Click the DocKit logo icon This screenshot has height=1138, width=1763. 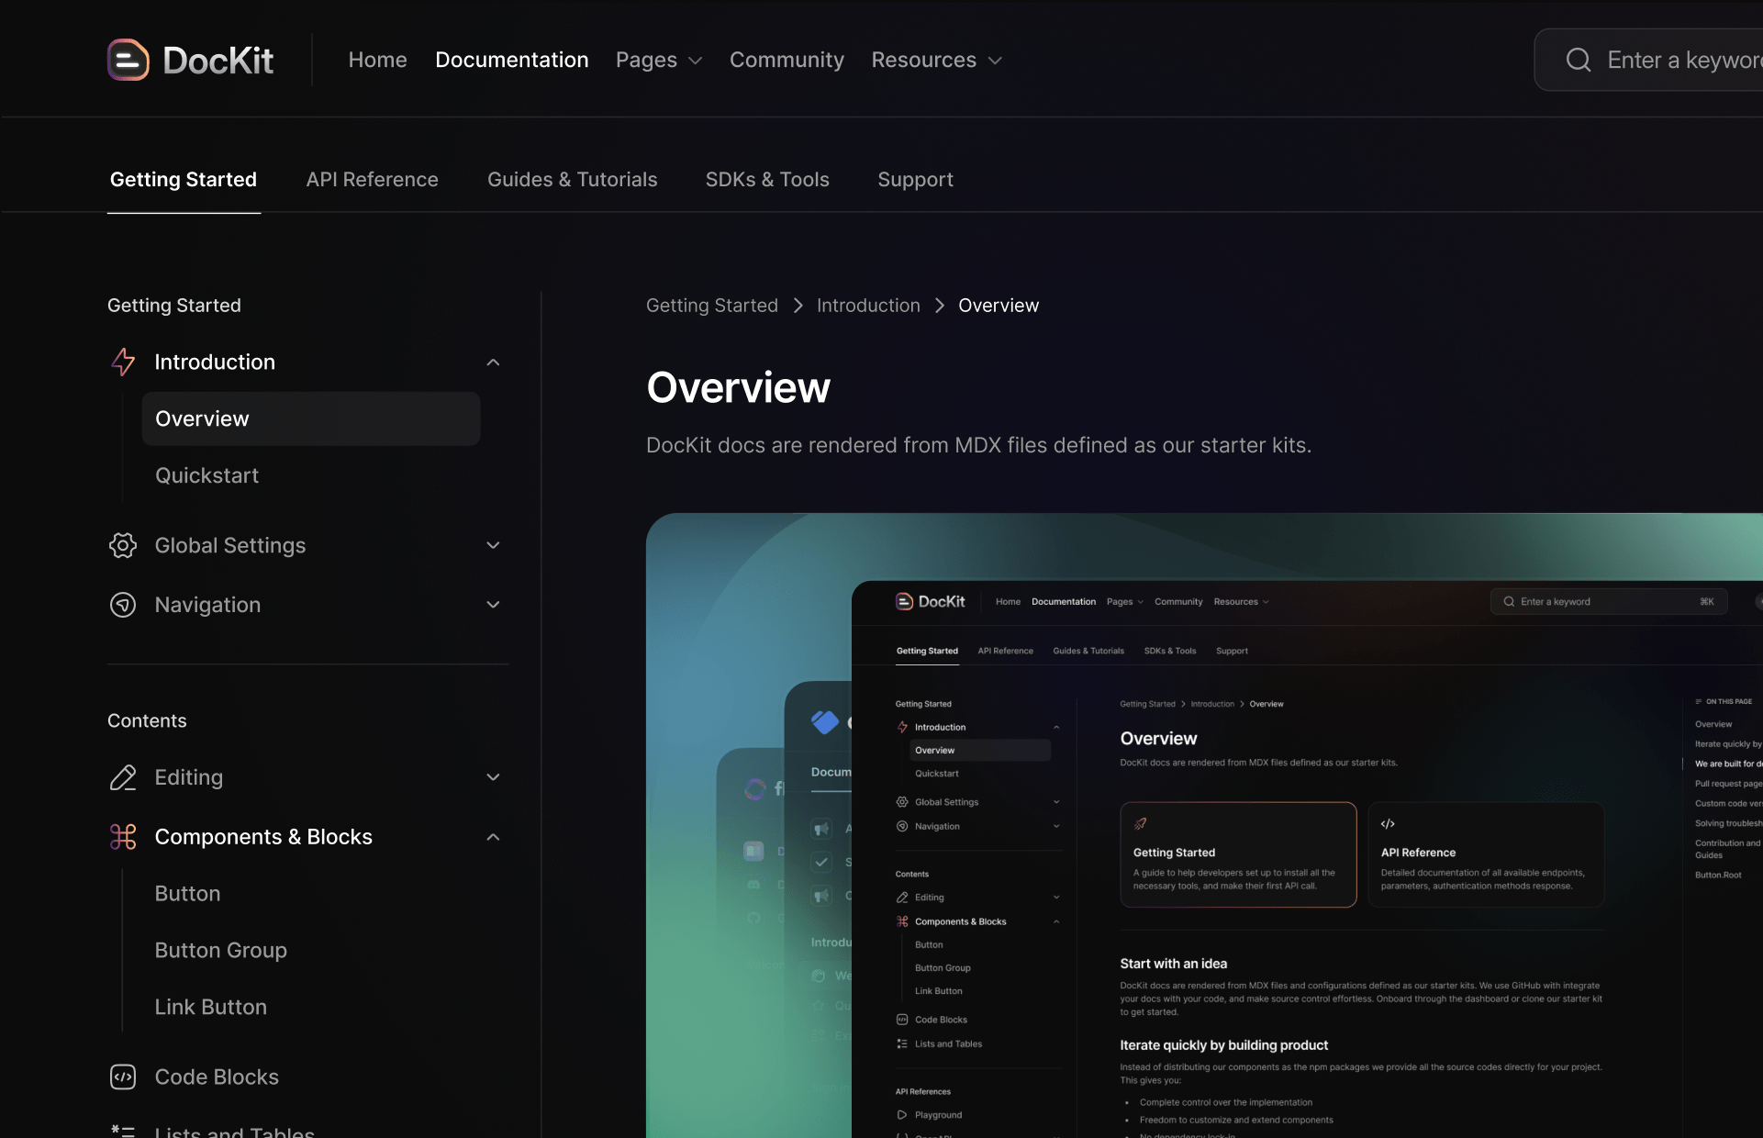128,60
